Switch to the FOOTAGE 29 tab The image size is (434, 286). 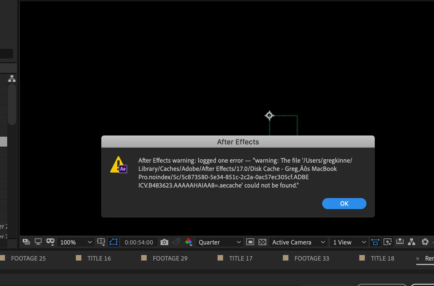170,258
